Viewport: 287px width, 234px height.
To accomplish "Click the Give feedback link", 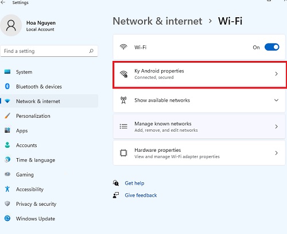I will point(141,195).
